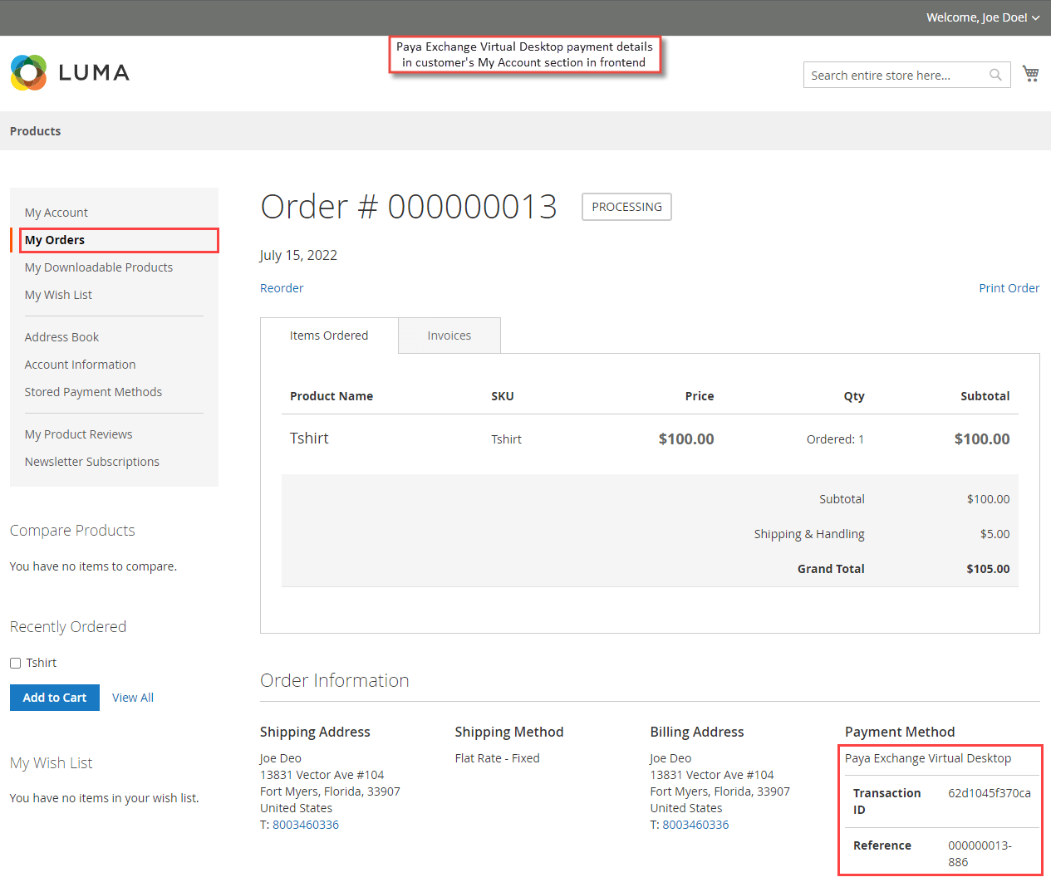Image resolution: width=1051 pixels, height=882 pixels.
Task: Click the Tshirt product name in the table
Action: coord(309,439)
